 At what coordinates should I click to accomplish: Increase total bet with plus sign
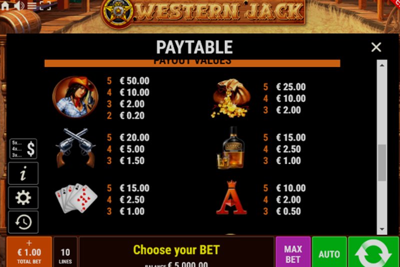29,243
